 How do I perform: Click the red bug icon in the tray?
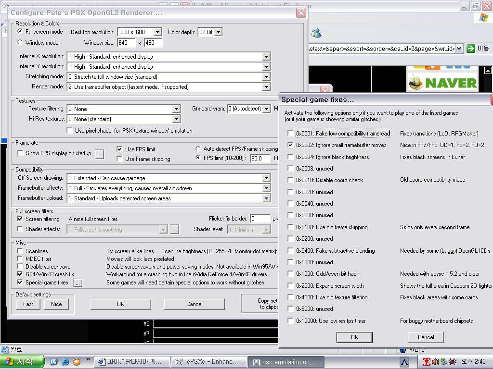(x=453, y=362)
